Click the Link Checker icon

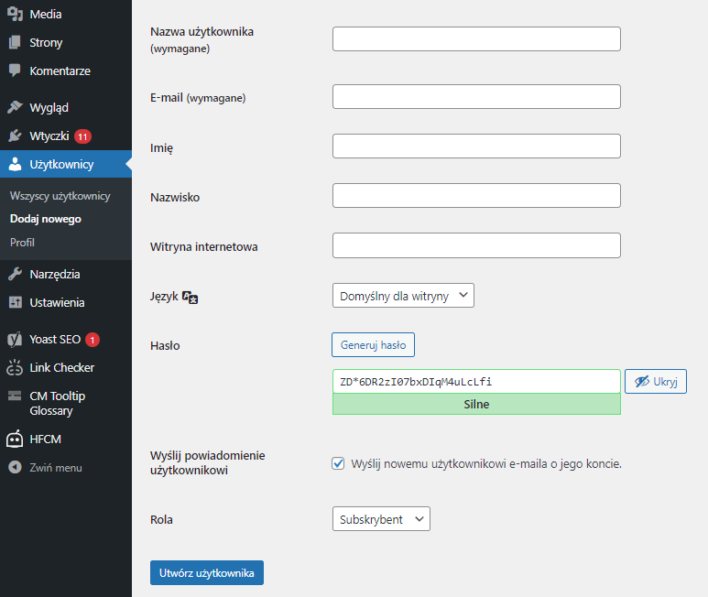[x=15, y=368]
